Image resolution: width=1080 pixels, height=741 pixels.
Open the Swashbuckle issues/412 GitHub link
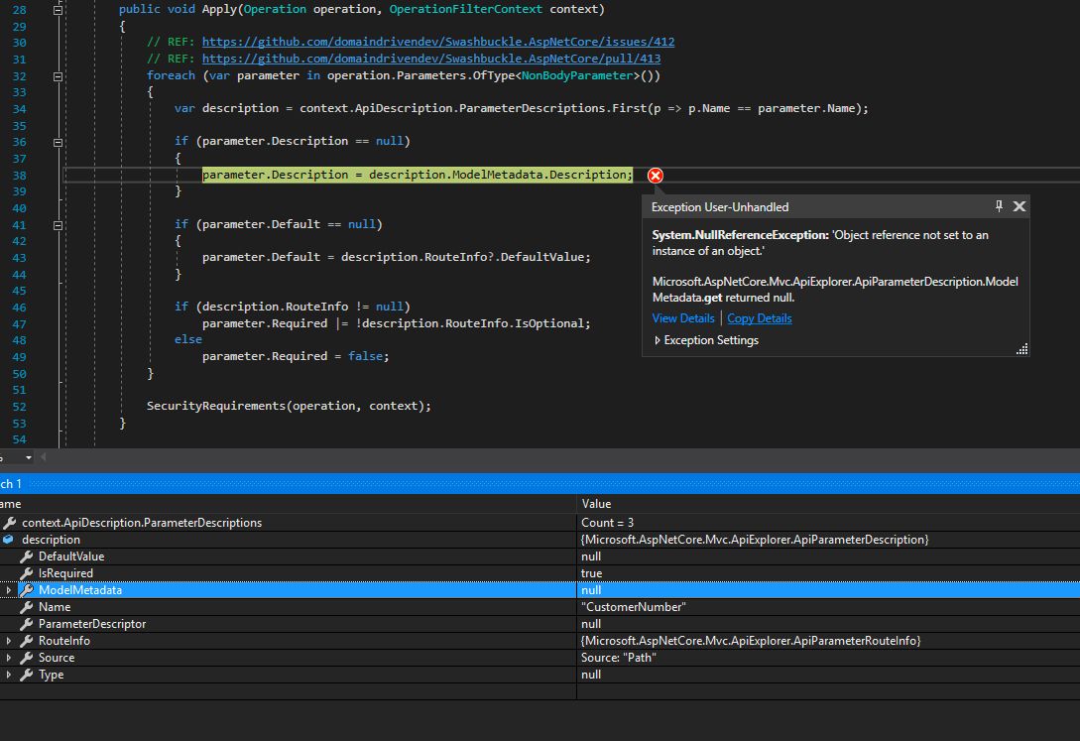438,42
